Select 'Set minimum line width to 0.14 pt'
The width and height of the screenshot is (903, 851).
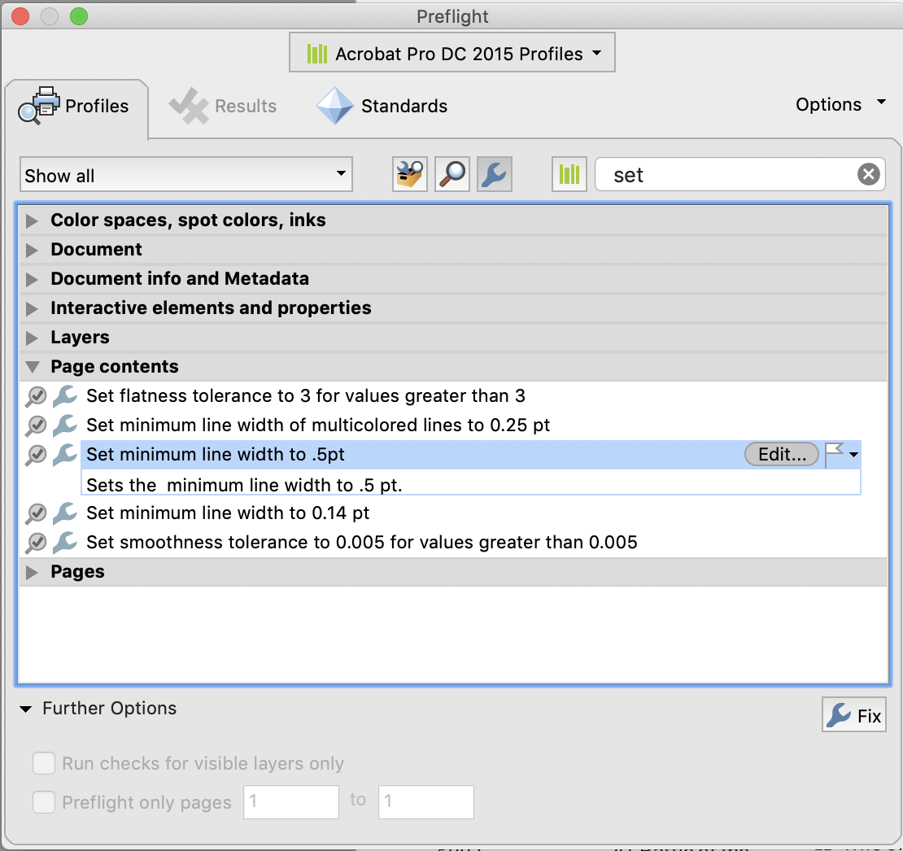coord(228,513)
